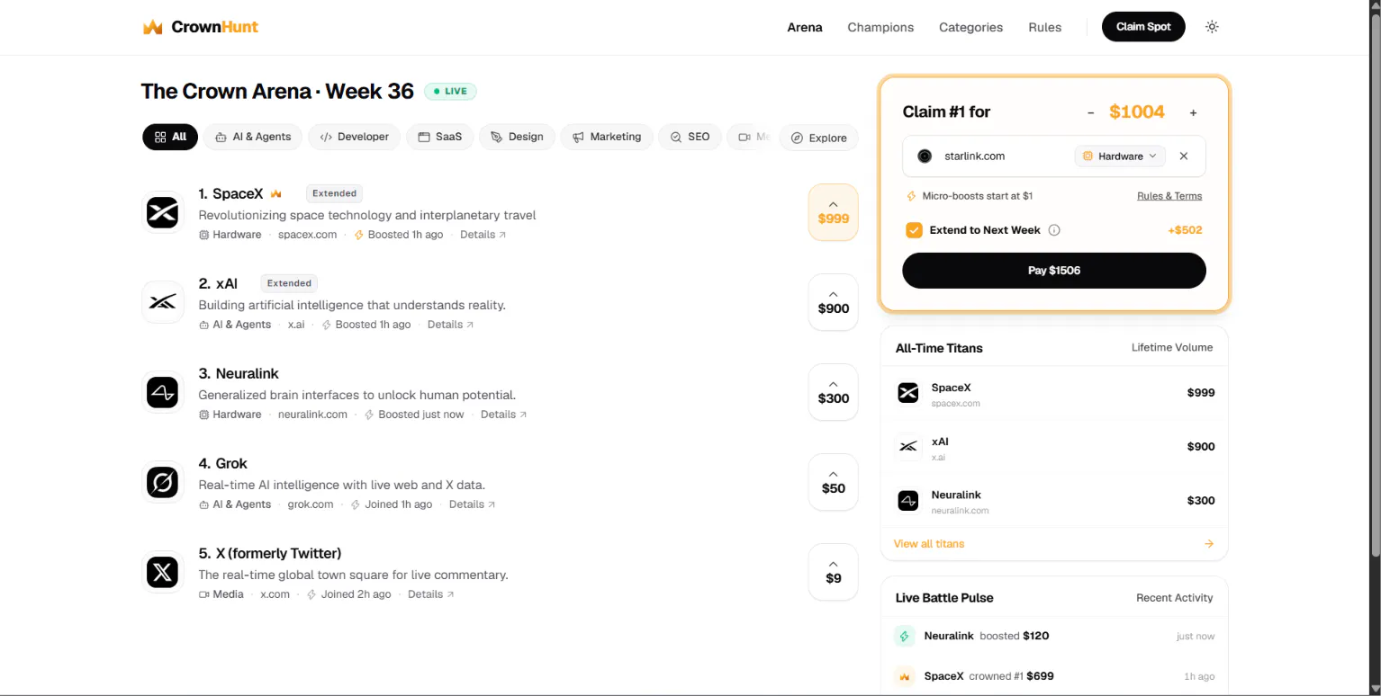Click the CrownHunt crown logo

point(152,27)
